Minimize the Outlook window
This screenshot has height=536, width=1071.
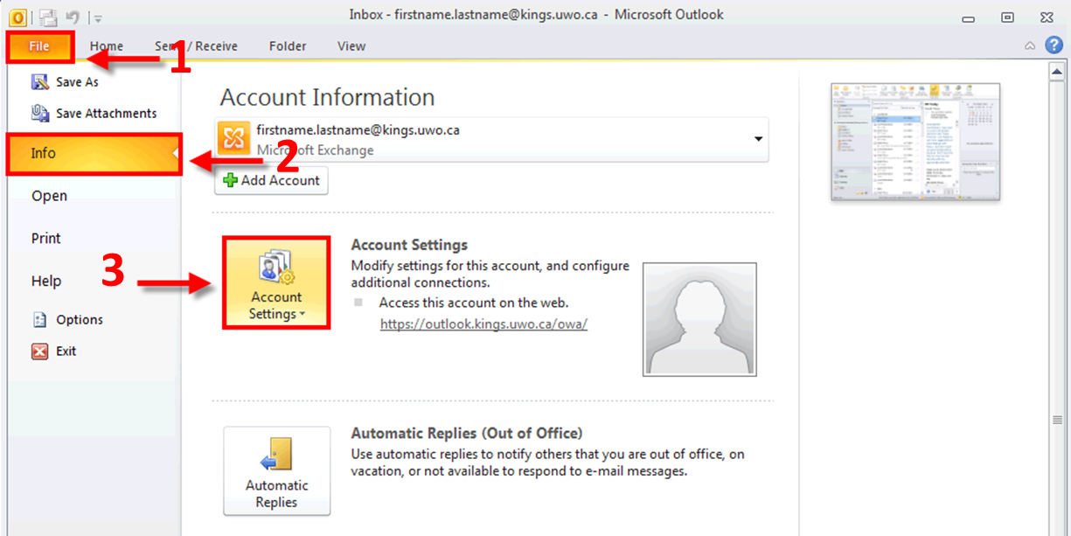(x=969, y=17)
